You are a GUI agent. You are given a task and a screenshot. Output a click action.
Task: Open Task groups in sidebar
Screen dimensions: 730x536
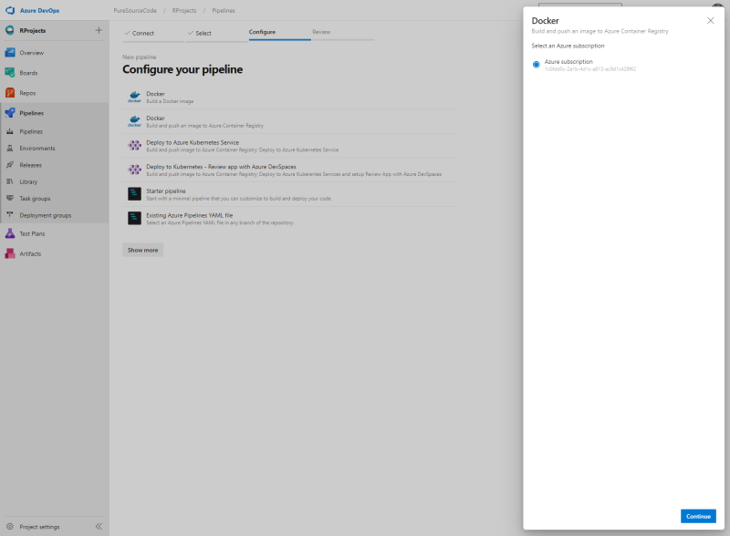click(x=35, y=199)
